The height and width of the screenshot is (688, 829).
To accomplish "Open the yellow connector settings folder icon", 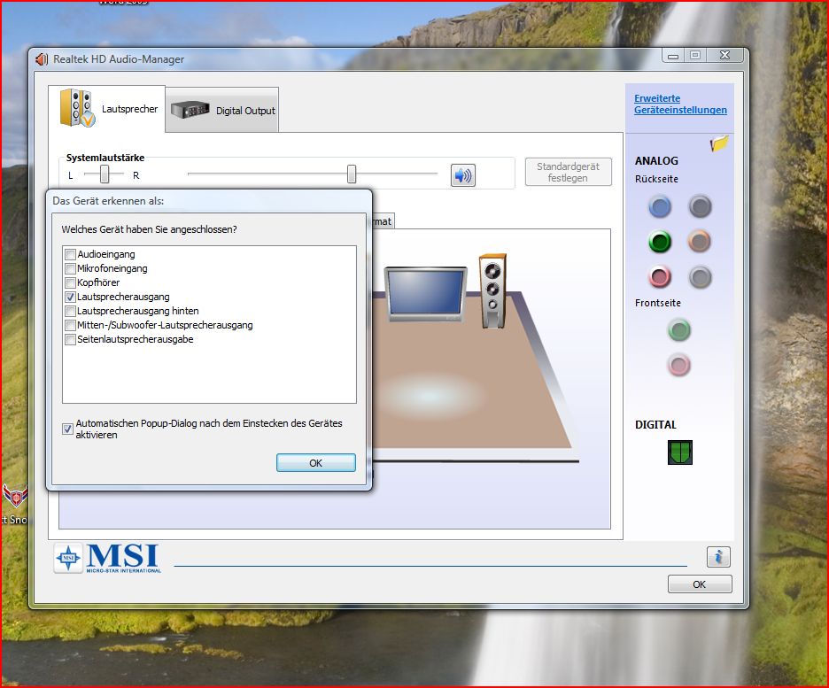I will (719, 143).
